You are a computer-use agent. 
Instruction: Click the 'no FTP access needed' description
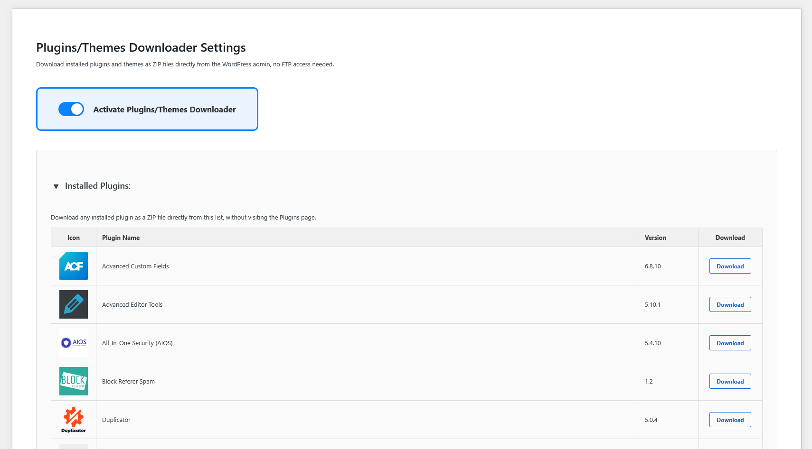185,64
